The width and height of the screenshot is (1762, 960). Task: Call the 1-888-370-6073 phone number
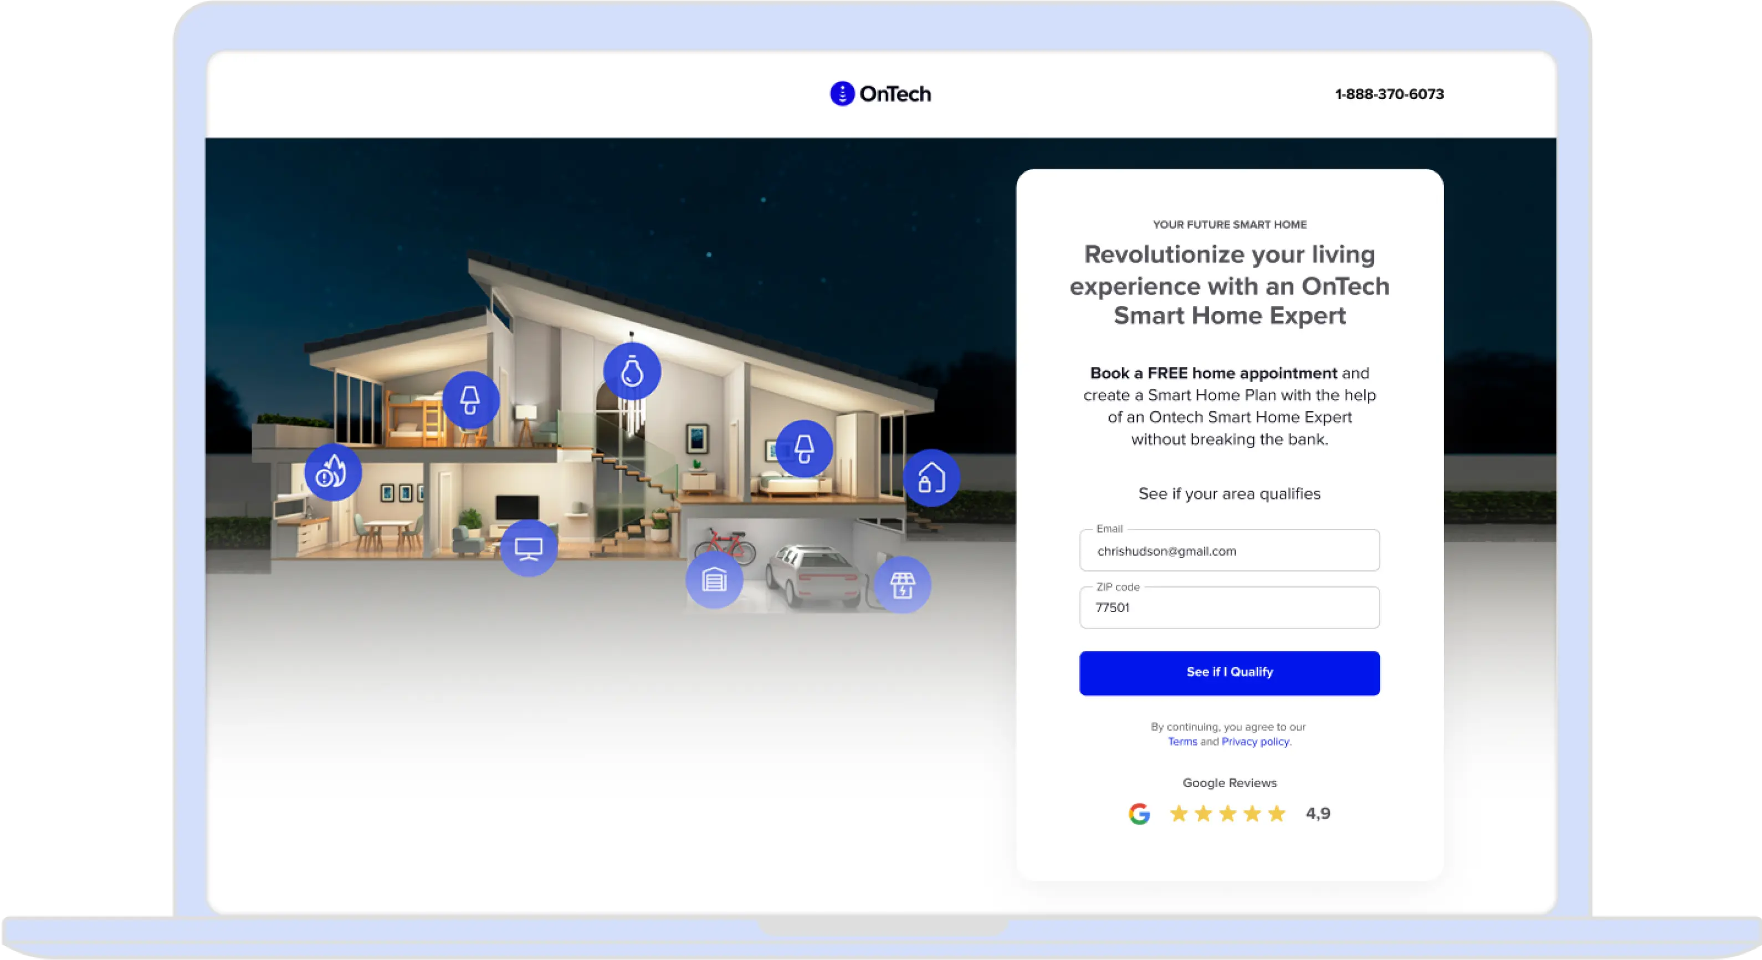(1389, 94)
